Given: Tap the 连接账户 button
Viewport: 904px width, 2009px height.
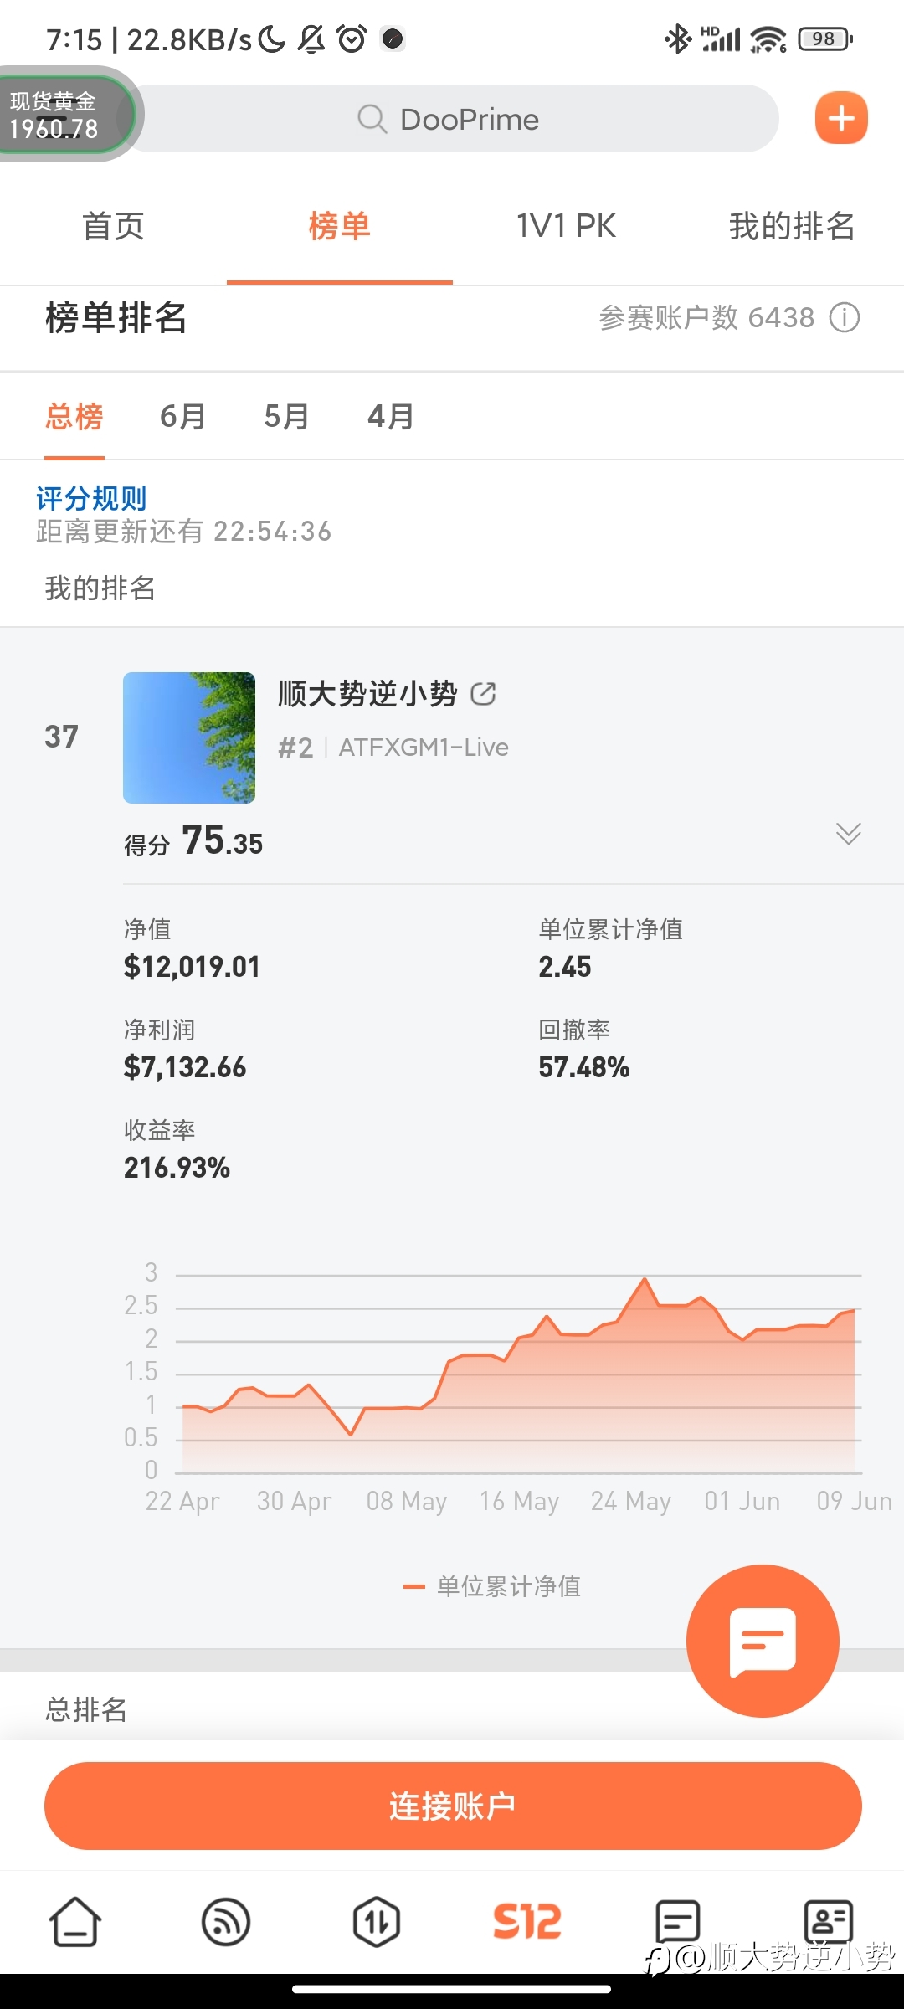Looking at the screenshot, I should click(x=453, y=1806).
